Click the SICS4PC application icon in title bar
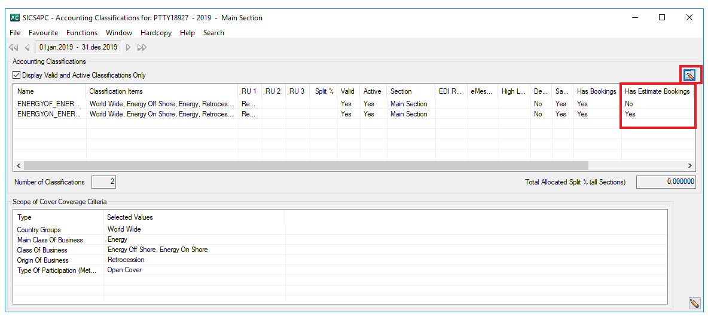Screen dimensions: 708x320 point(15,18)
